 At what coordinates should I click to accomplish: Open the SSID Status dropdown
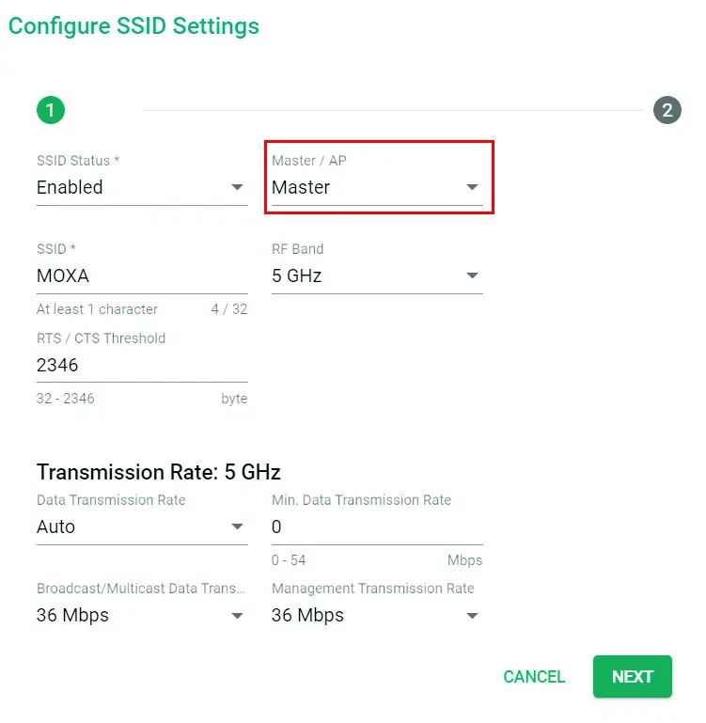(132, 187)
